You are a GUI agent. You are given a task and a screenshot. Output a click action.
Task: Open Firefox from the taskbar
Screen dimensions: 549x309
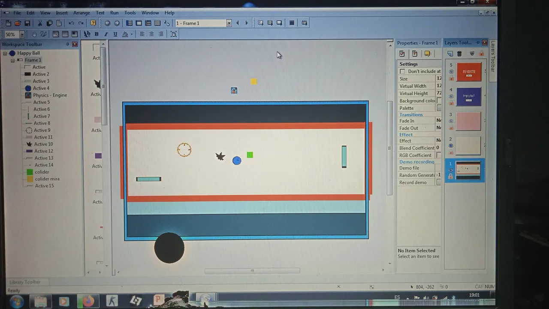tap(88, 301)
